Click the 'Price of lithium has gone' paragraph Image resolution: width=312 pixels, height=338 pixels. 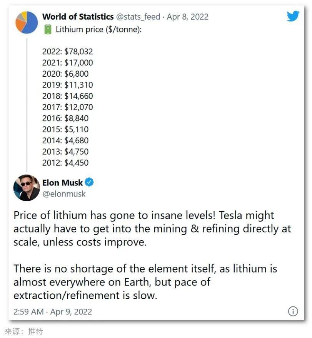coord(152,229)
